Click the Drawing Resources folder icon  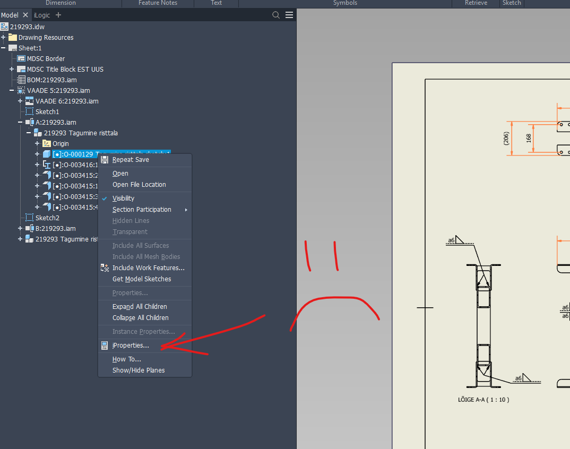click(x=12, y=37)
